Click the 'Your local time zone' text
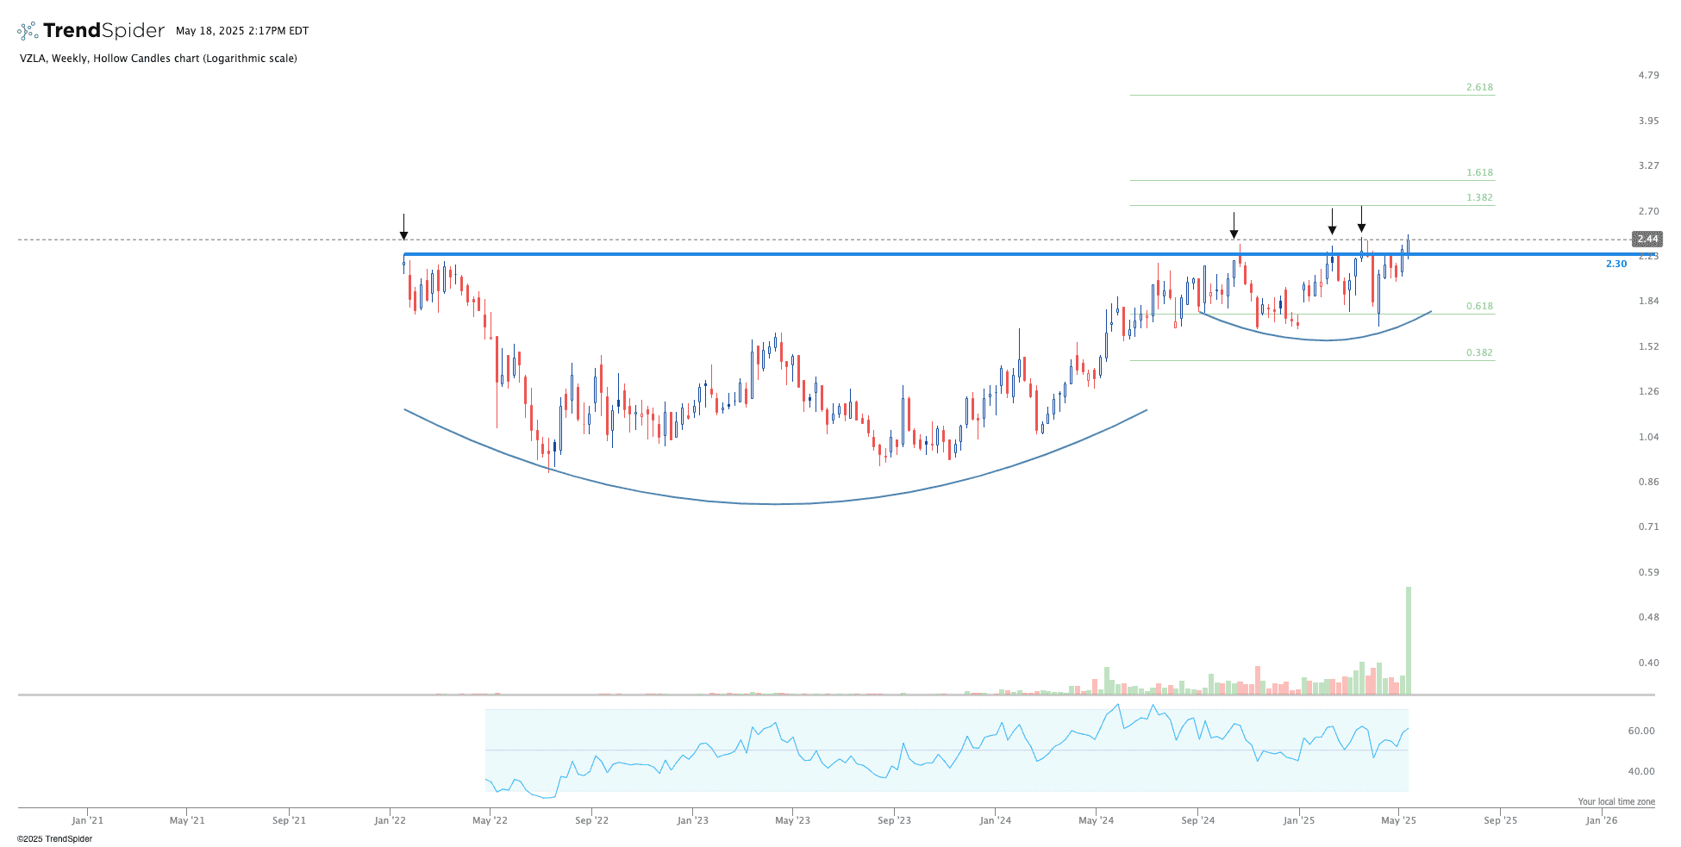This screenshot has height=847, width=1681. tap(1615, 801)
